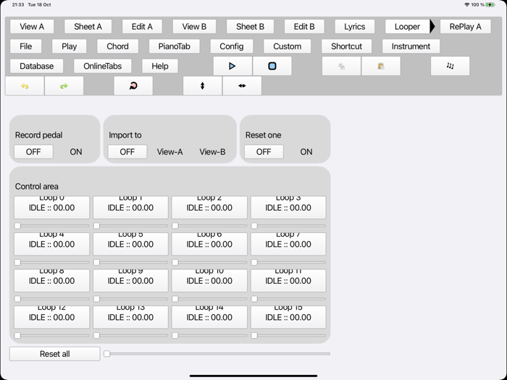Click the loop/refresh circular arrow icon

click(133, 86)
